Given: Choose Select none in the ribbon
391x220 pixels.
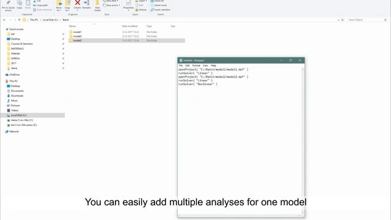Looking at the screenshot, I should [159, 5].
